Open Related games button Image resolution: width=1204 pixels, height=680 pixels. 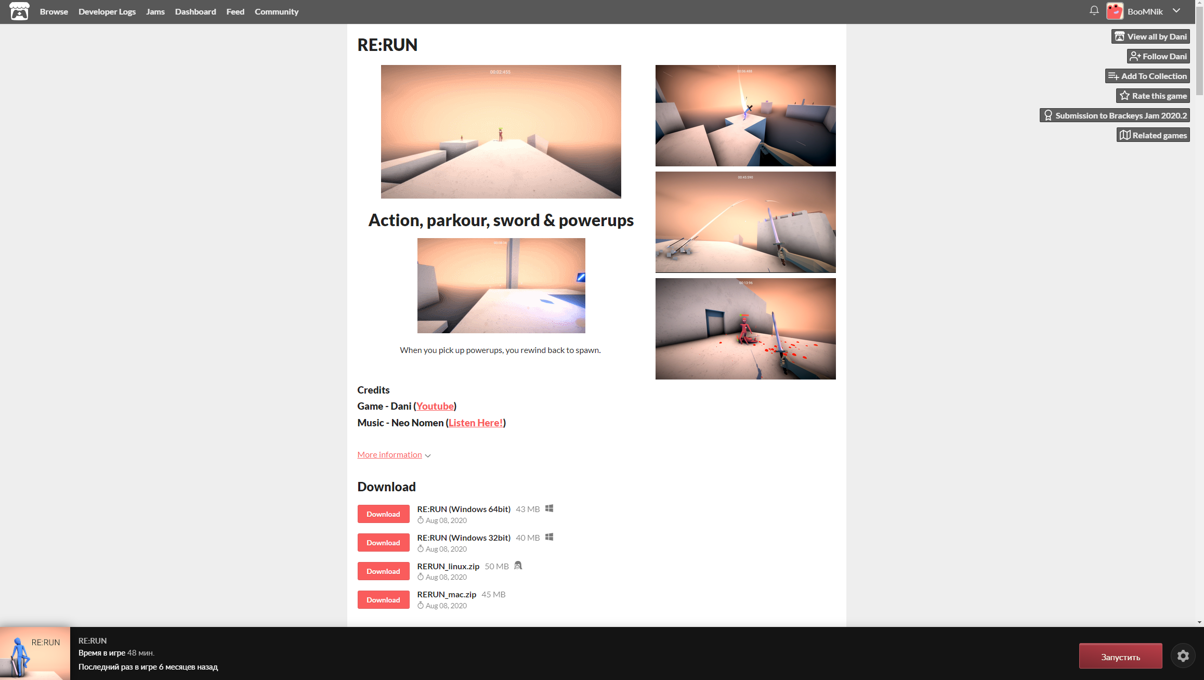click(1153, 135)
